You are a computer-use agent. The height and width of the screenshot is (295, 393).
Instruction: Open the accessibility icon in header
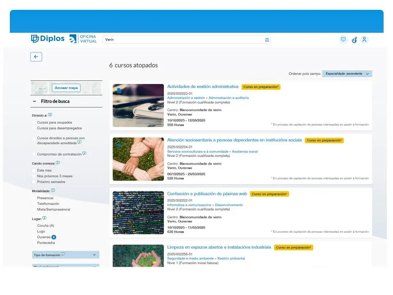354,40
